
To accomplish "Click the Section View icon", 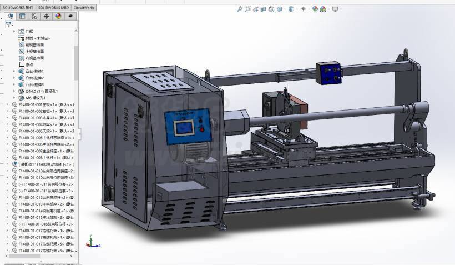I will click(264, 9).
